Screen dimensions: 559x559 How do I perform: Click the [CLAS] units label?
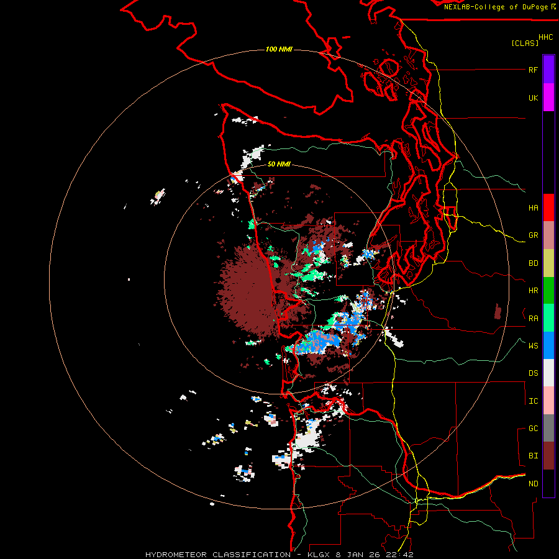tap(525, 43)
